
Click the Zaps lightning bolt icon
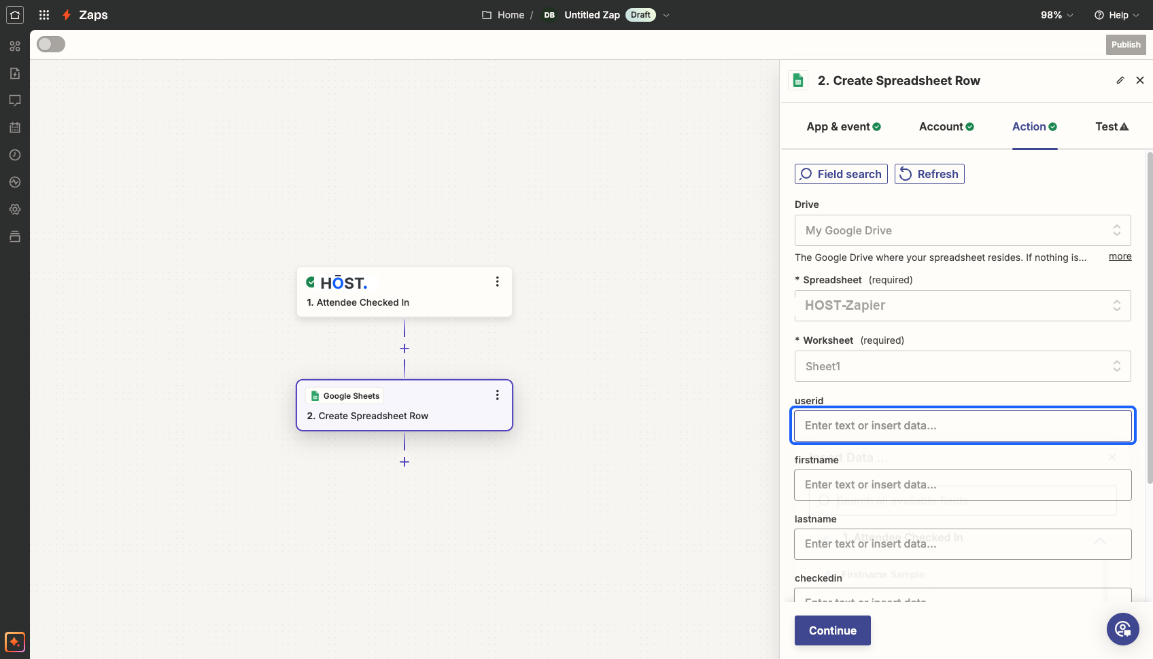[67, 15]
